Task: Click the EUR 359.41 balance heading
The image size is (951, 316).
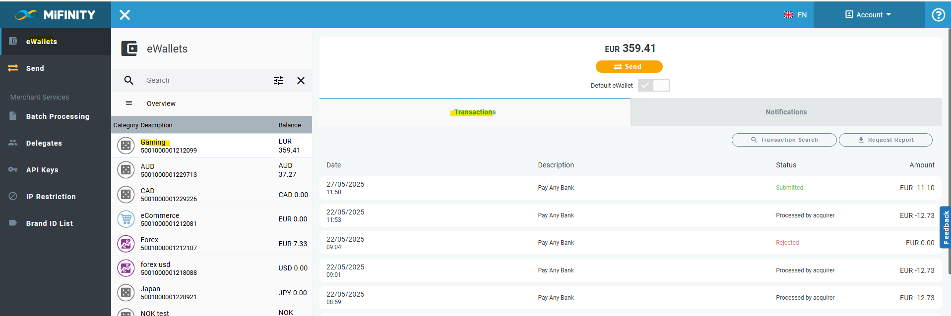Action: click(630, 48)
